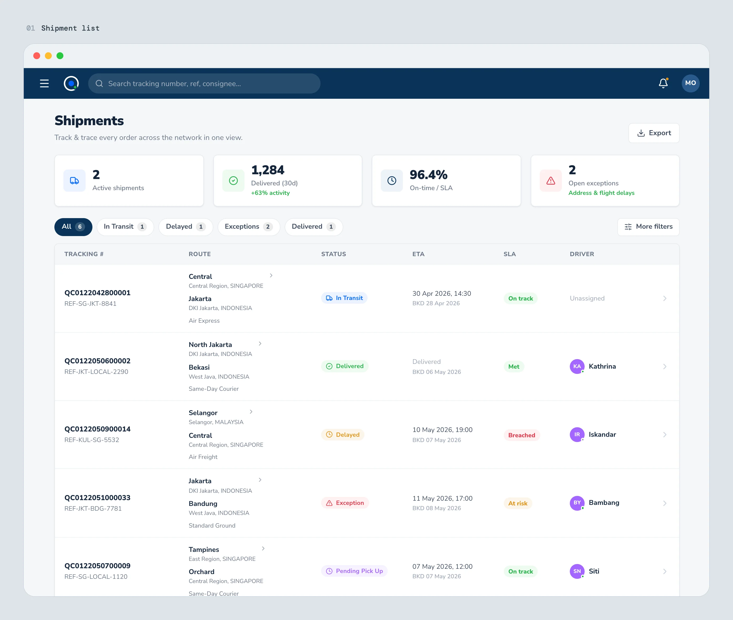Filter by Delayed tab
The image size is (733, 620).
tap(186, 227)
